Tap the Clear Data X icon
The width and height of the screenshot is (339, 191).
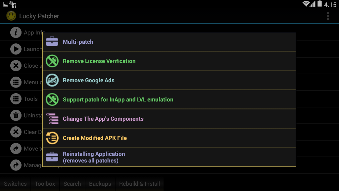(x=16, y=132)
